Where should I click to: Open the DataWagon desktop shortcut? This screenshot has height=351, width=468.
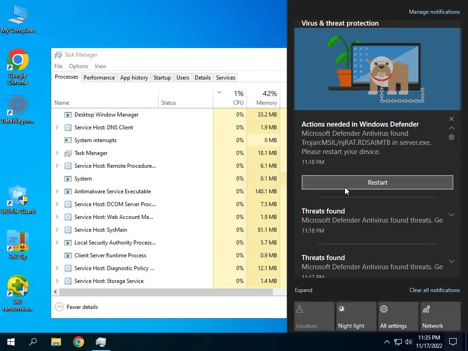(18, 109)
